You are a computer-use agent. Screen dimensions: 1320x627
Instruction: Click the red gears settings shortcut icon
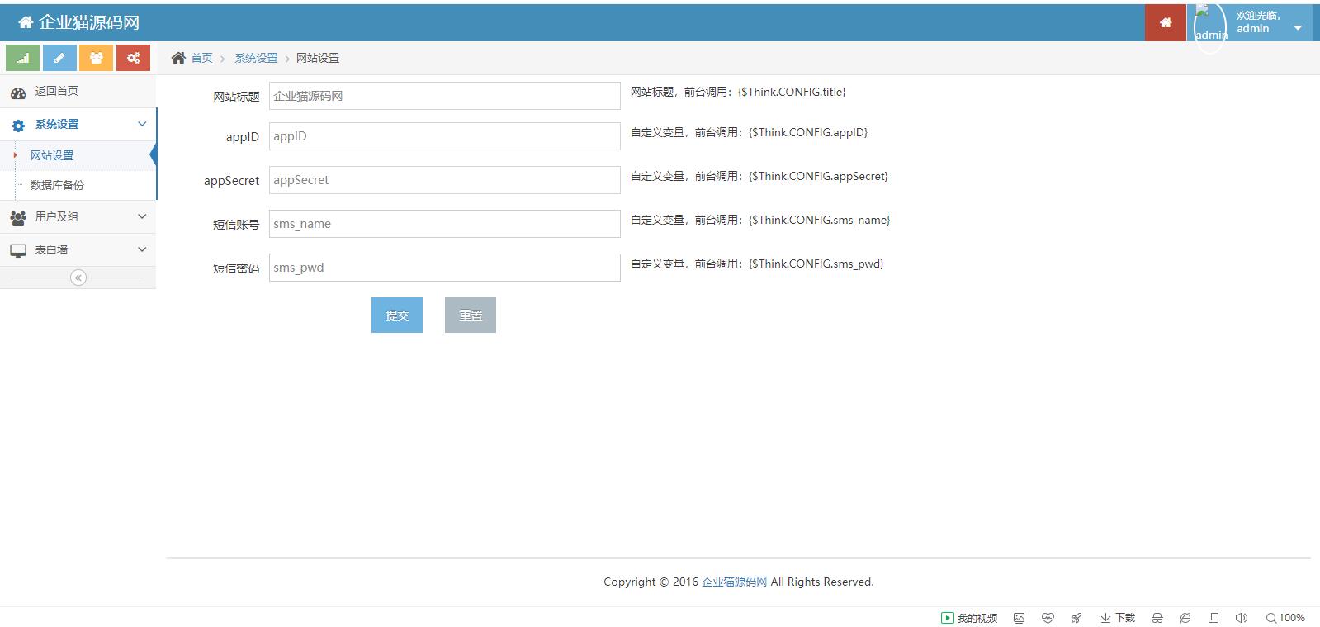coord(133,58)
